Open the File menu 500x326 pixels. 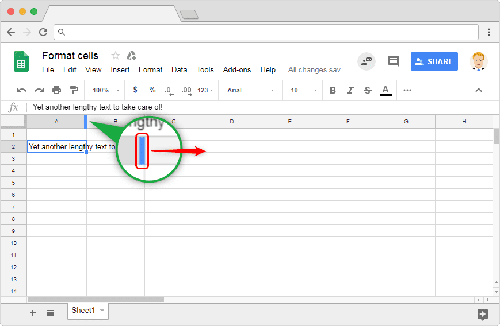pos(48,69)
